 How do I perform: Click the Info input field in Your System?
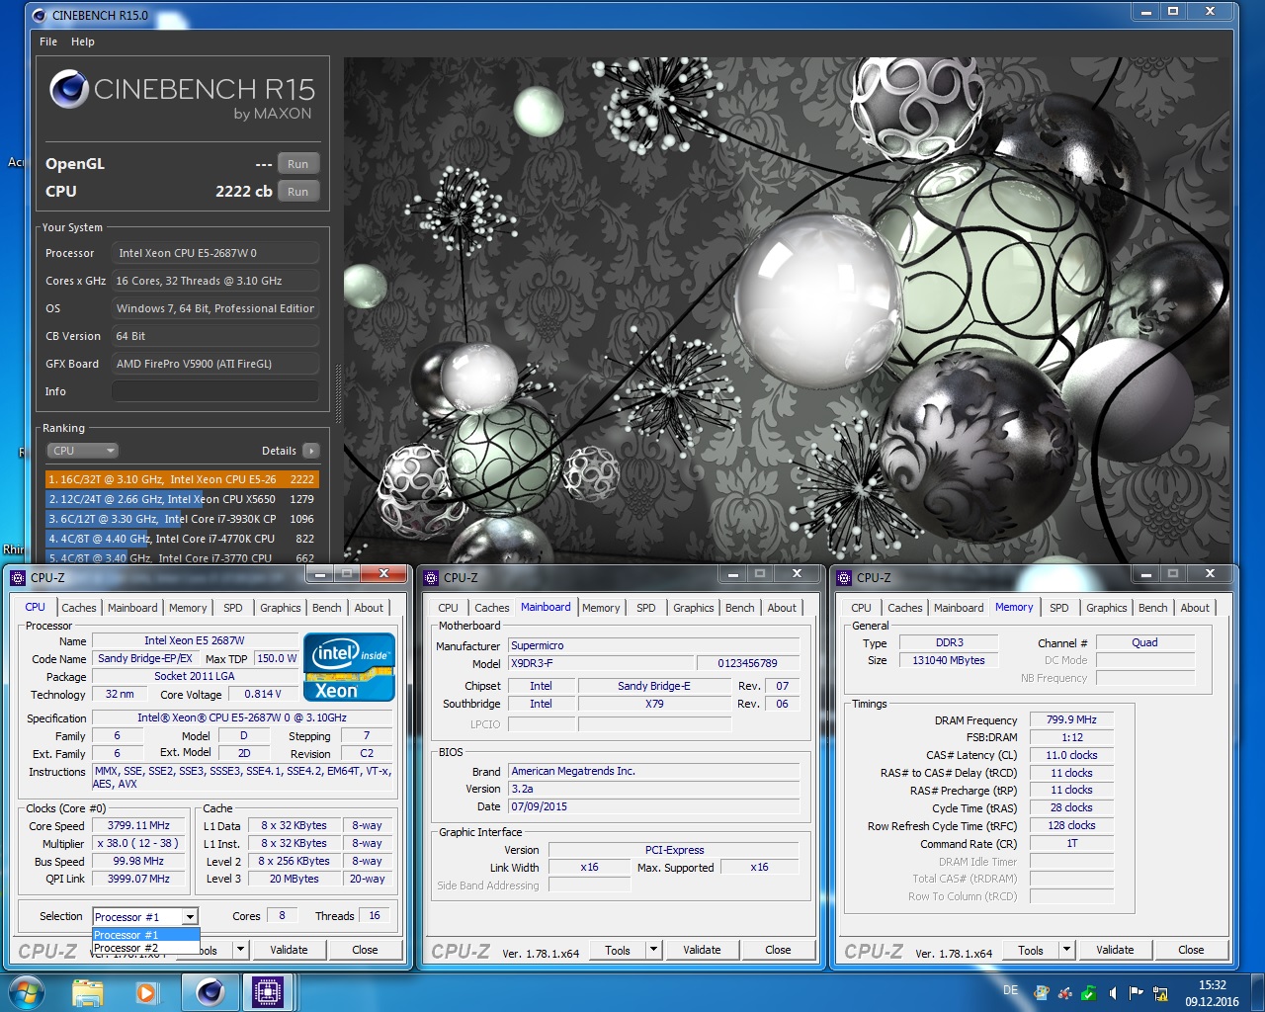coord(215,391)
